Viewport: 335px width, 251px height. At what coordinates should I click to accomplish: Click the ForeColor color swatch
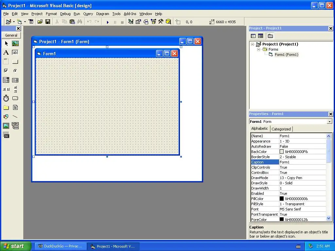282,219
